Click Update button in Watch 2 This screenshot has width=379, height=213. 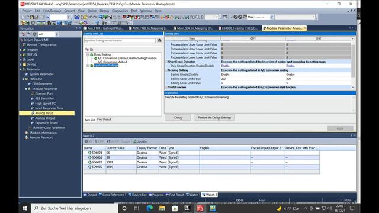(x=140, y=141)
